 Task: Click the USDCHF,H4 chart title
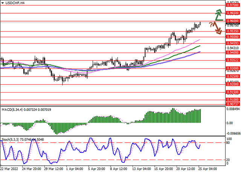(x=14, y=3)
